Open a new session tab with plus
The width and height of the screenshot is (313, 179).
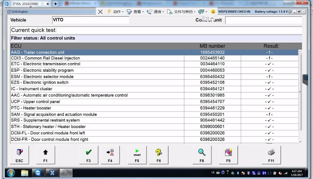(55, 4)
